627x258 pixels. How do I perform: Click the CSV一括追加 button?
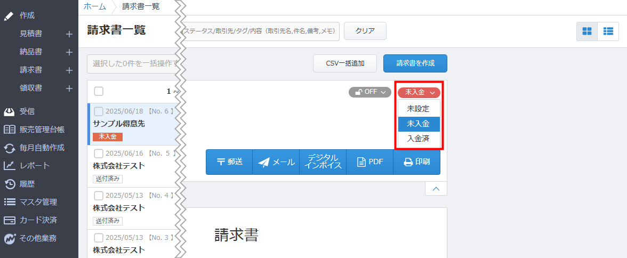tap(344, 63)
